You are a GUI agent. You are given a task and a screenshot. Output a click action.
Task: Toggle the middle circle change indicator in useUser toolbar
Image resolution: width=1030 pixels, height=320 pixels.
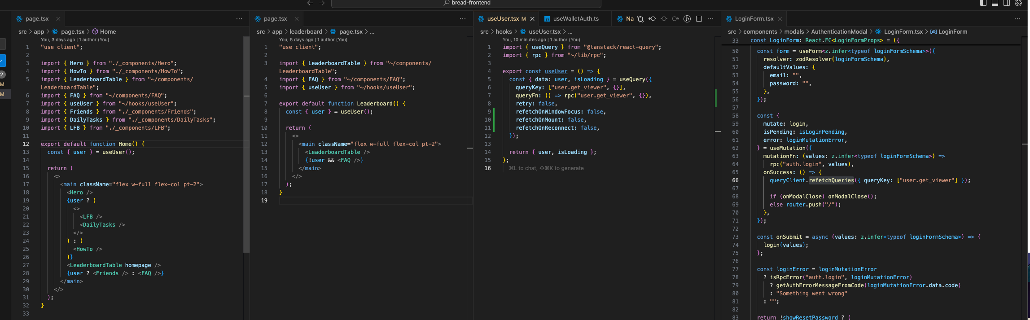click(664, 19)
